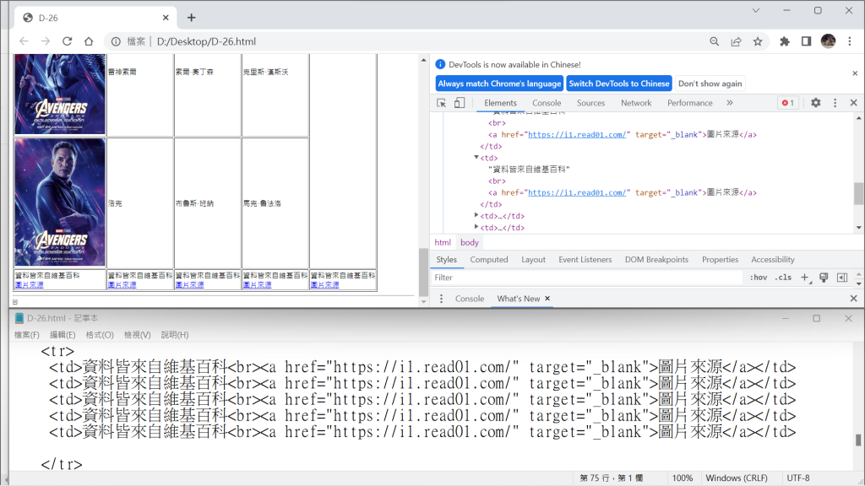The image size is (865, 486).
Task: Share this page from address bar
Action: (x=736, y=41)
